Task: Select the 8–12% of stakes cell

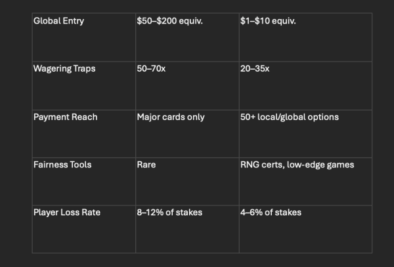Action: 187,229
